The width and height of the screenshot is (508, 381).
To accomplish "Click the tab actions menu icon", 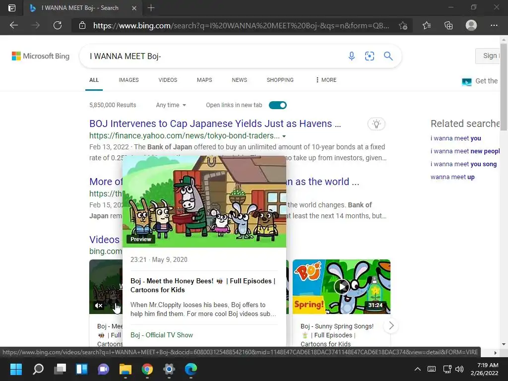I will click(x=12, y=8).
